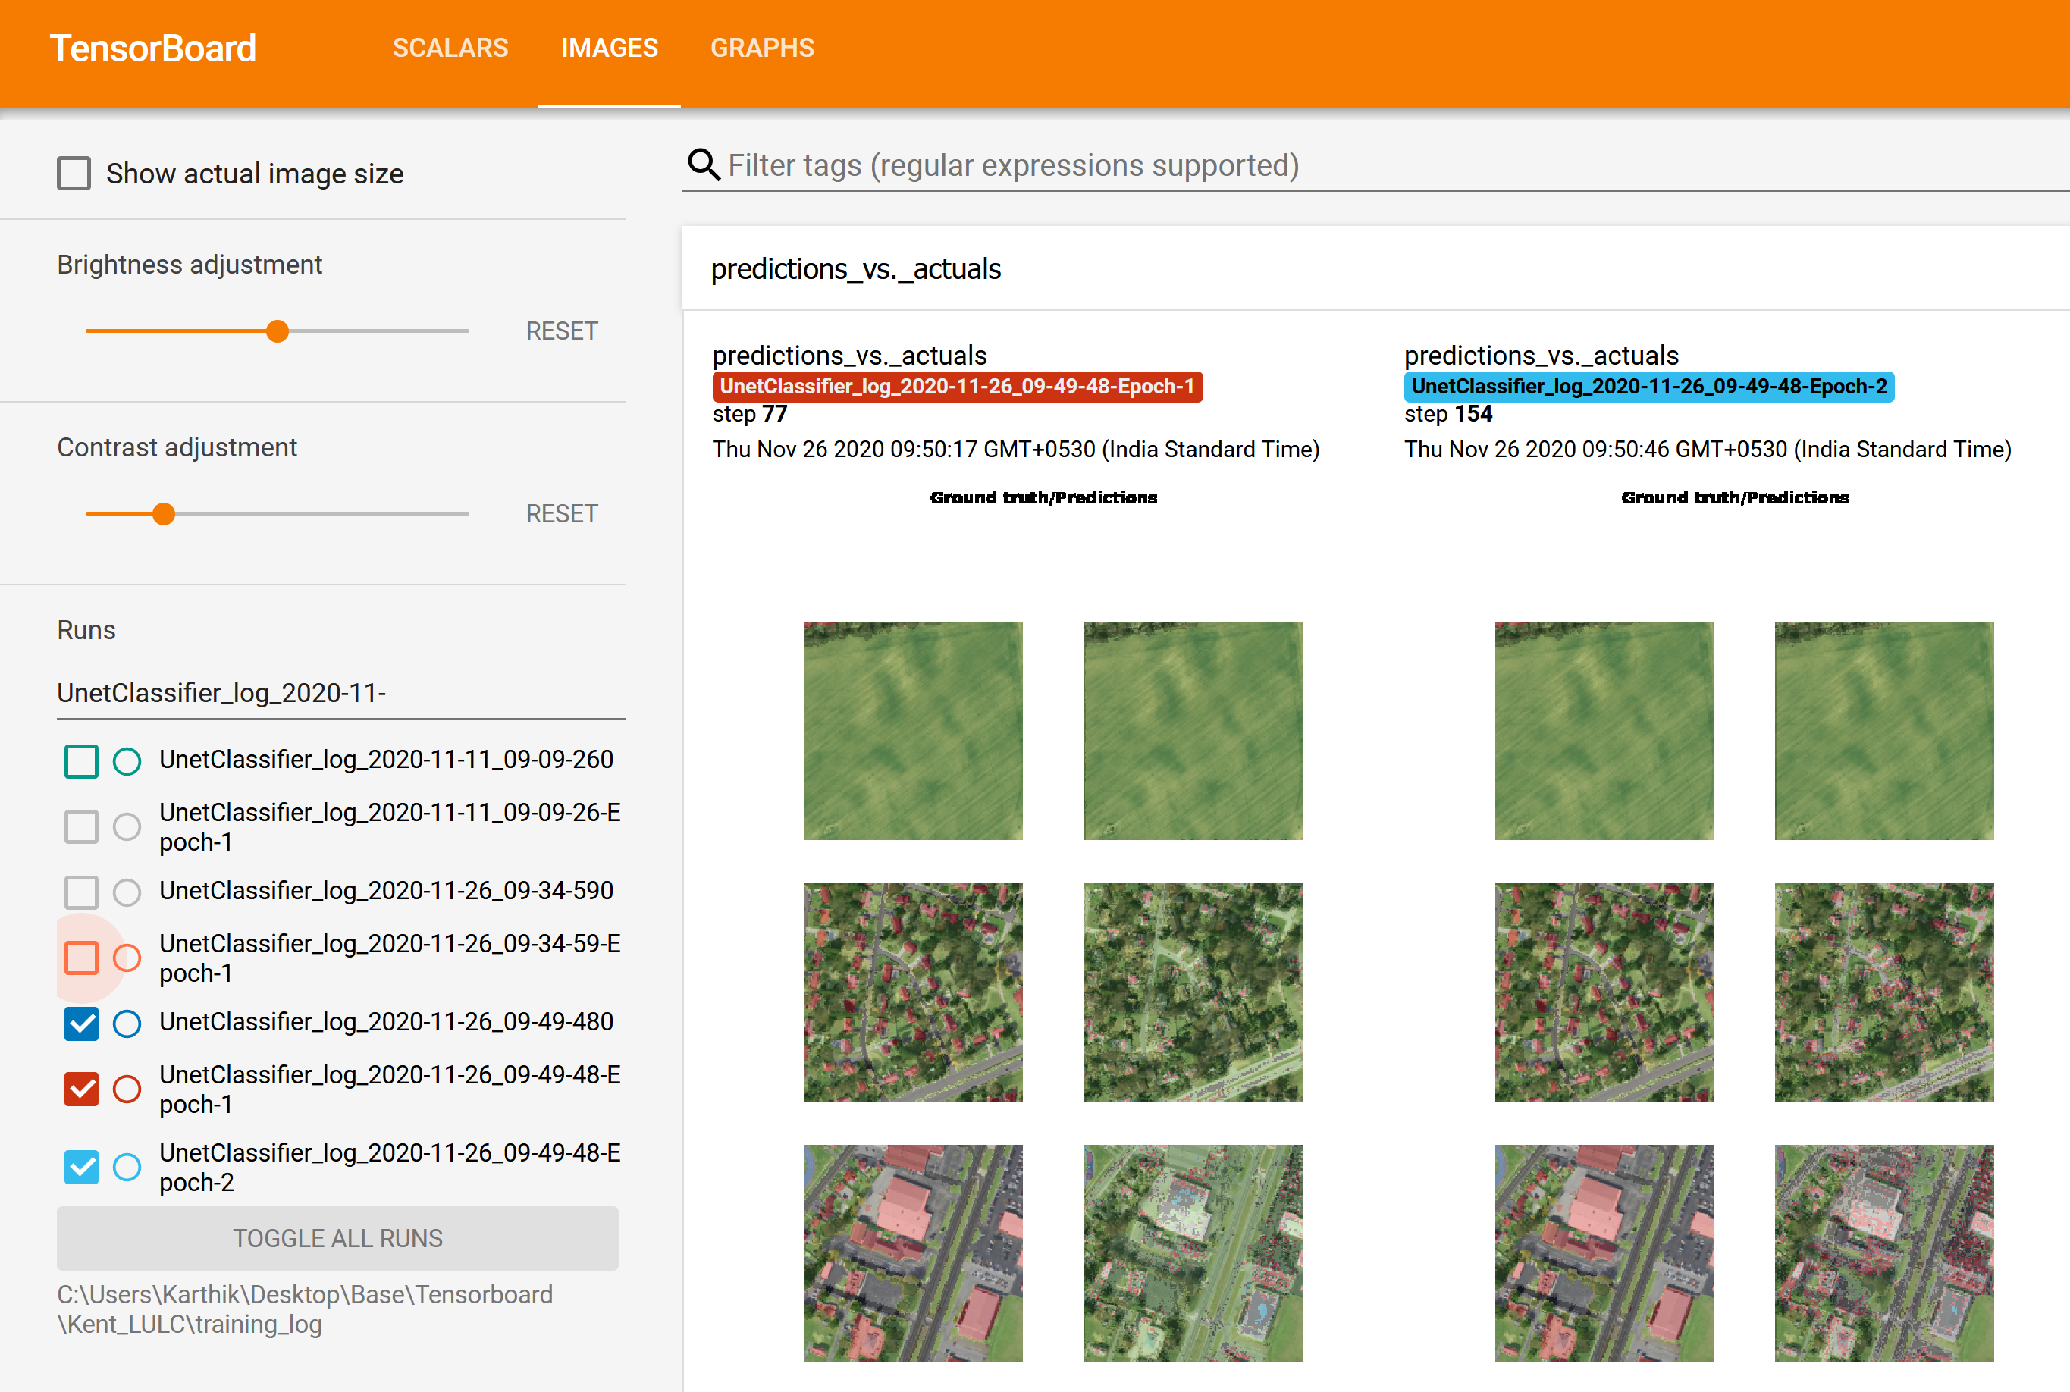Click the 'step 77' text

pyautogui.click(x=749, y=415)
